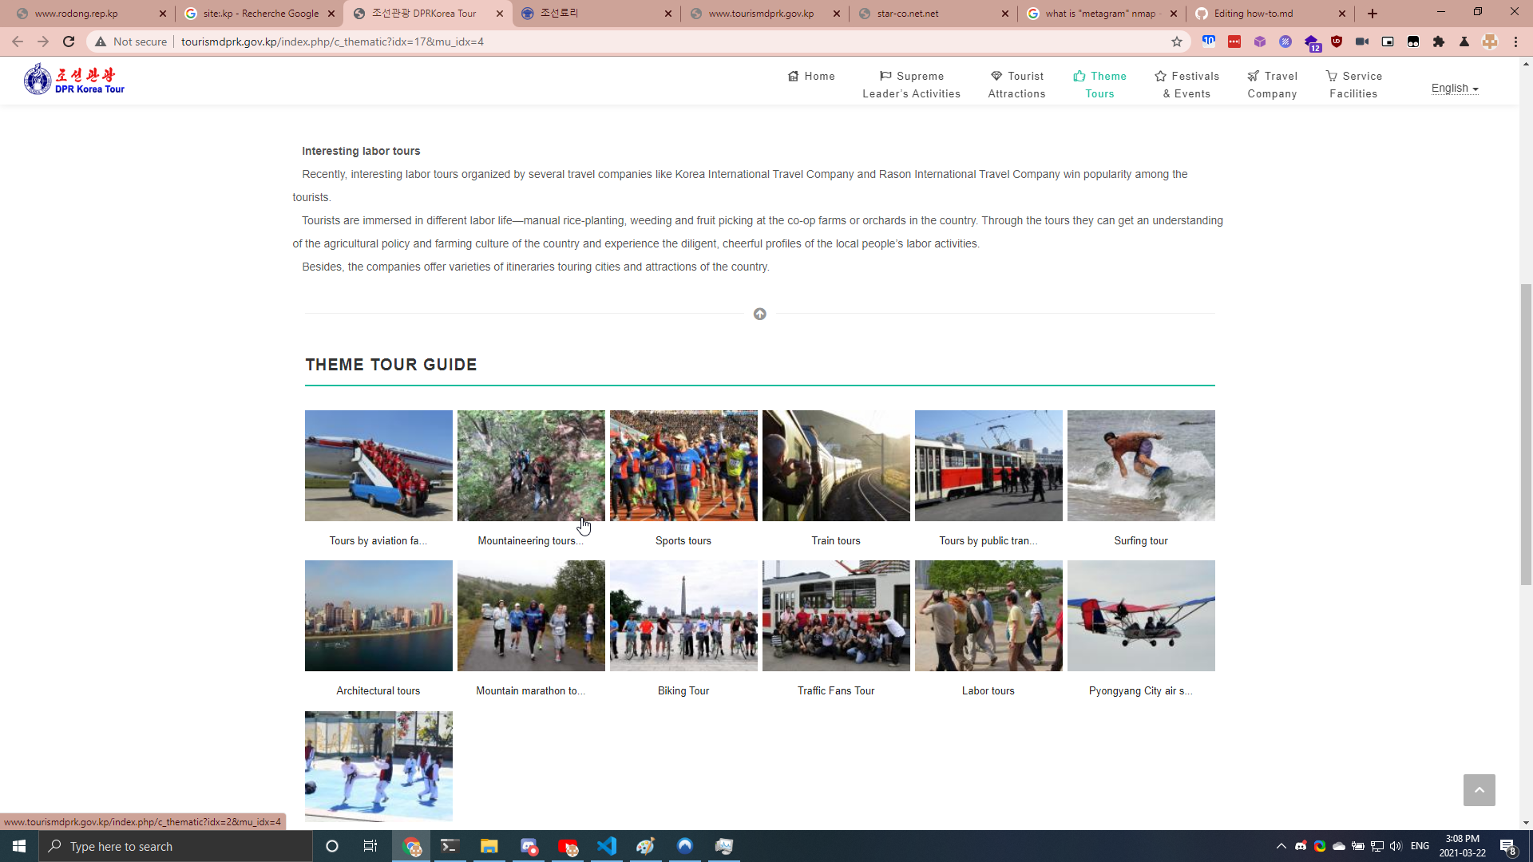Image resolution: width=1533 pixels, height=862 pixels.
Task: Click the circular up-arrow divider icon
Action: pyautogui.click(x=759, y=314)
